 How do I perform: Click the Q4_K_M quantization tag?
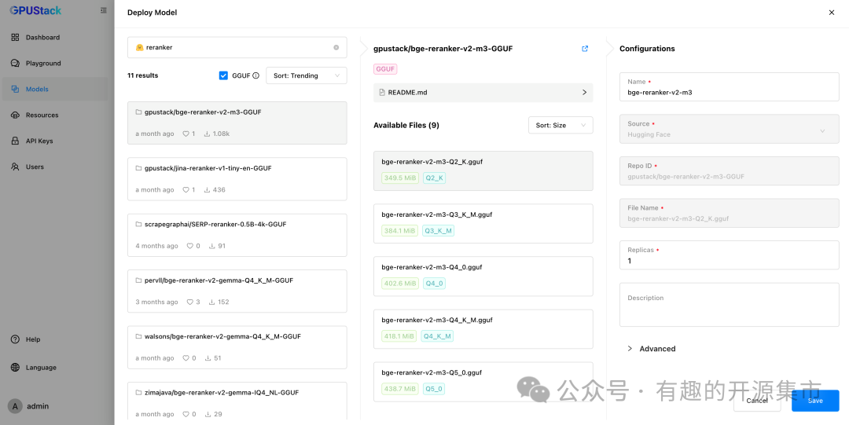pos(438,336)
